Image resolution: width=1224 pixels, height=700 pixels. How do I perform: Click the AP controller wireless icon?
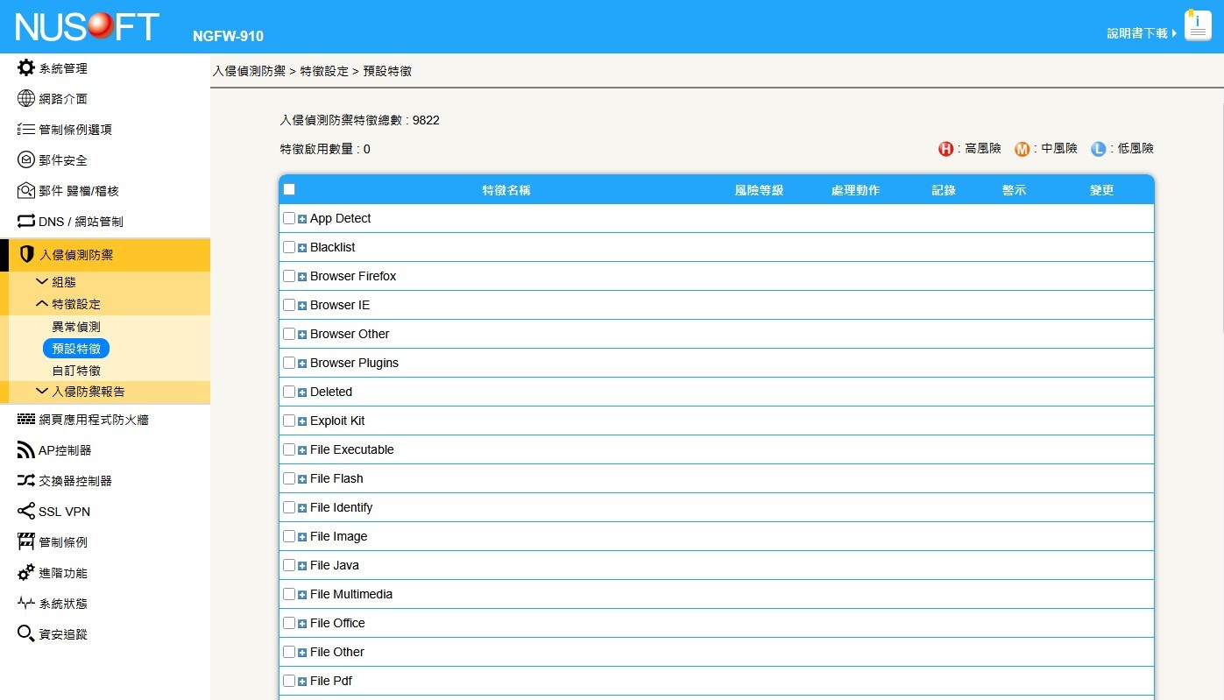point(26,450)
